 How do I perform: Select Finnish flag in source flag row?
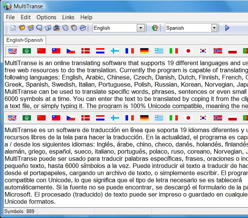pos(115,51)
